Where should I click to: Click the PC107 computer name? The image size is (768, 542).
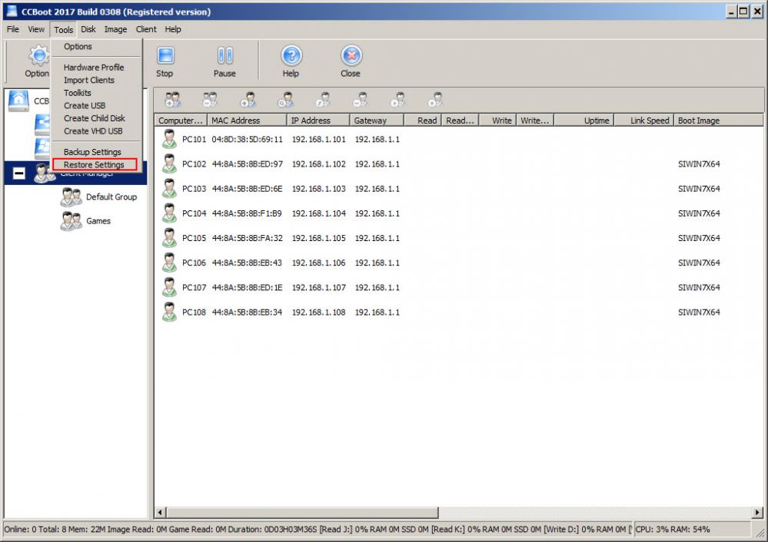(x=194, y=288)
